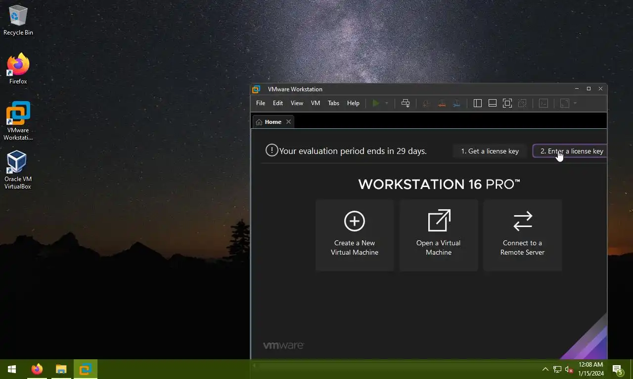Open the Windows Start menu
633x379 pixels.
pyautogui.click(x=12, y=369)
